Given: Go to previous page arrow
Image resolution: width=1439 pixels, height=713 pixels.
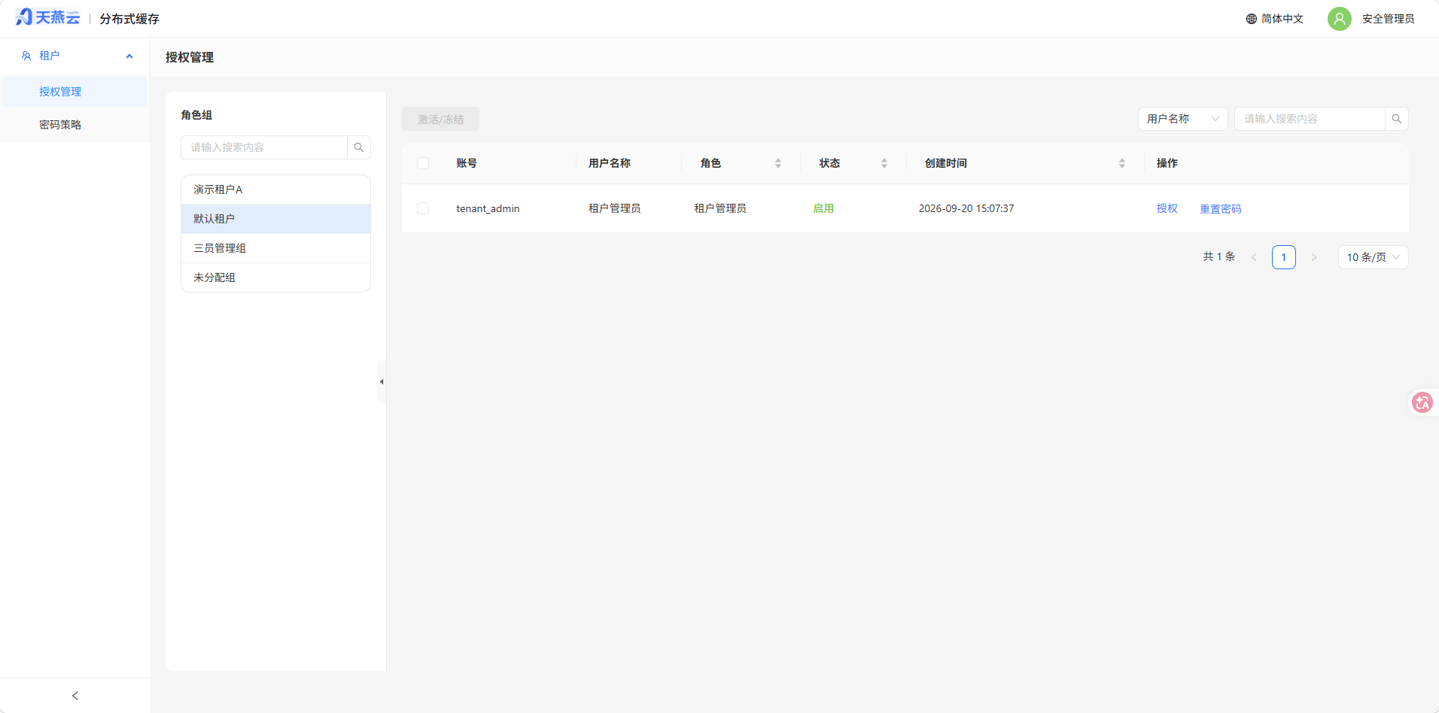Looking at the screenshot, I should click(x=1254, y=257).
